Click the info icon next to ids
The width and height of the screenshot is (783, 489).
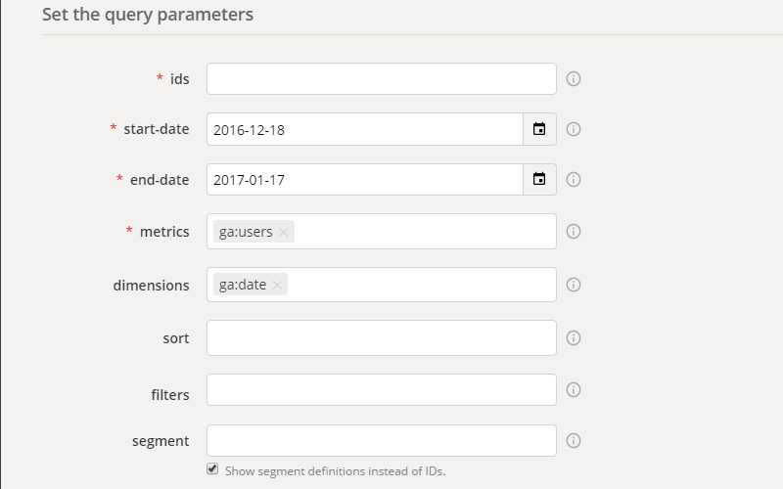click(x=574, y=78)
